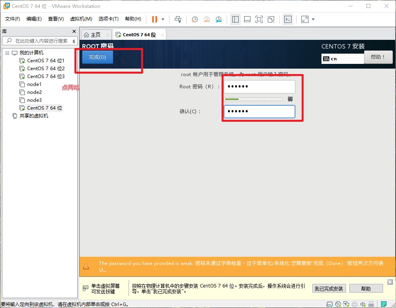Switch to the 主页 tab
Image resolution: width=396 pixels, height=308 pixels.
96,35
